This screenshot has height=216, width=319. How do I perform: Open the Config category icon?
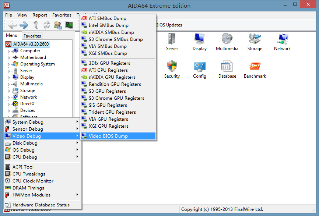tap(200, 70)
